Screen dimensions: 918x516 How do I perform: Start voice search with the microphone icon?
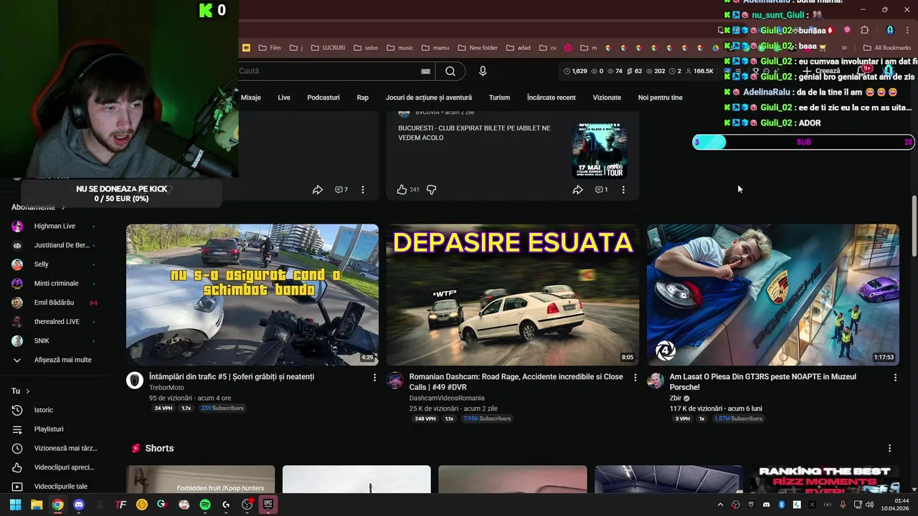click(483, 71)
